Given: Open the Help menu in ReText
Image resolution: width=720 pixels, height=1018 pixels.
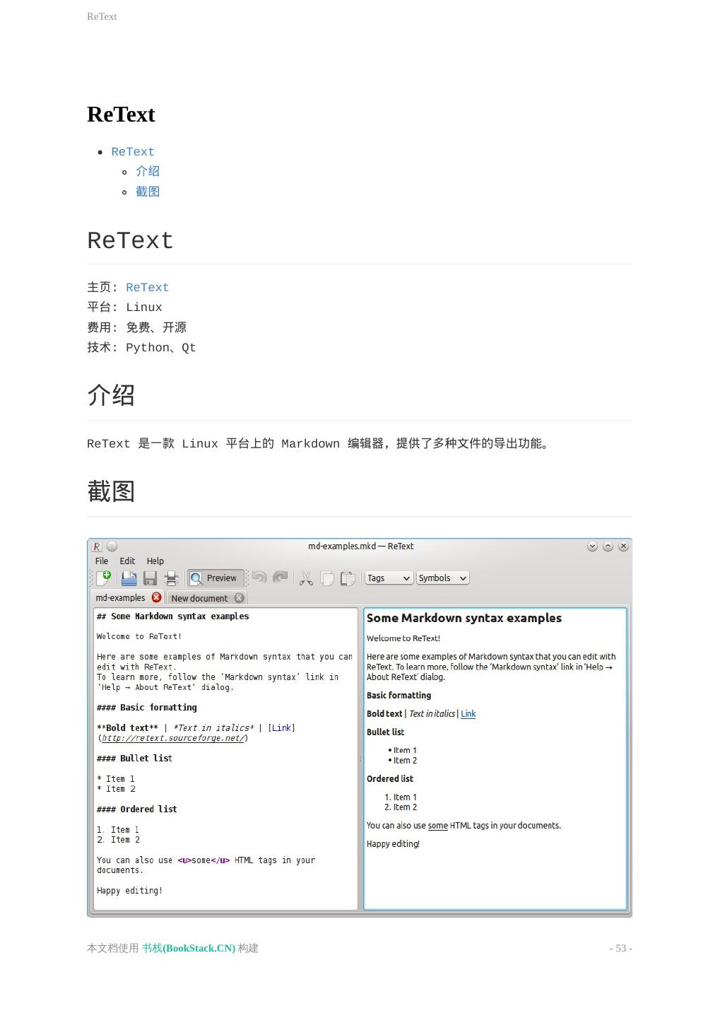Looking at the screenshot, I should pos(155,561).
